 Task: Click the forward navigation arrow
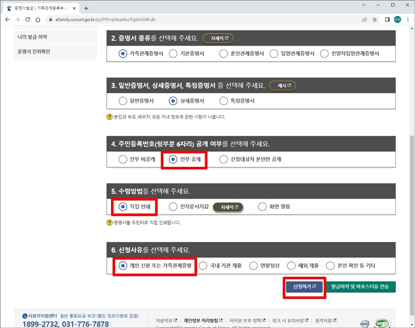(18, 20)
